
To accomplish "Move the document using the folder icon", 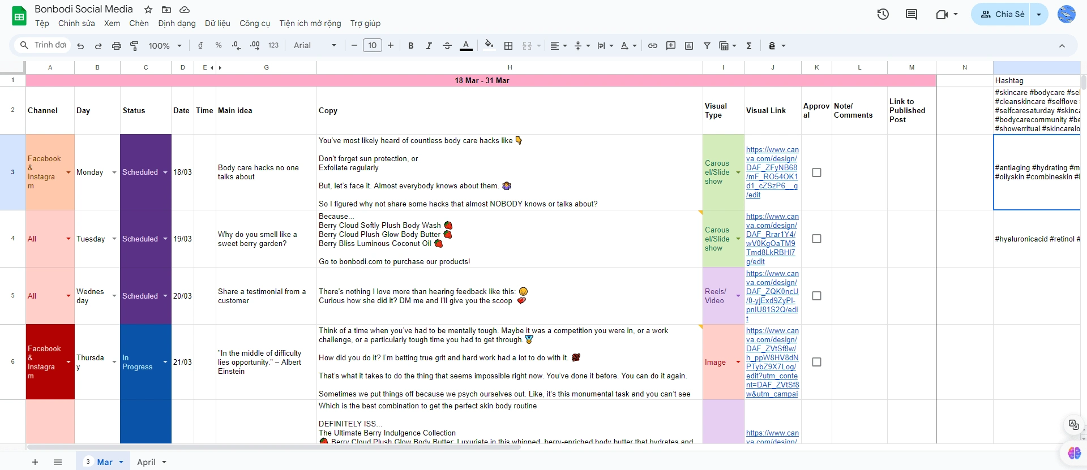I will [x=166, y=10].
